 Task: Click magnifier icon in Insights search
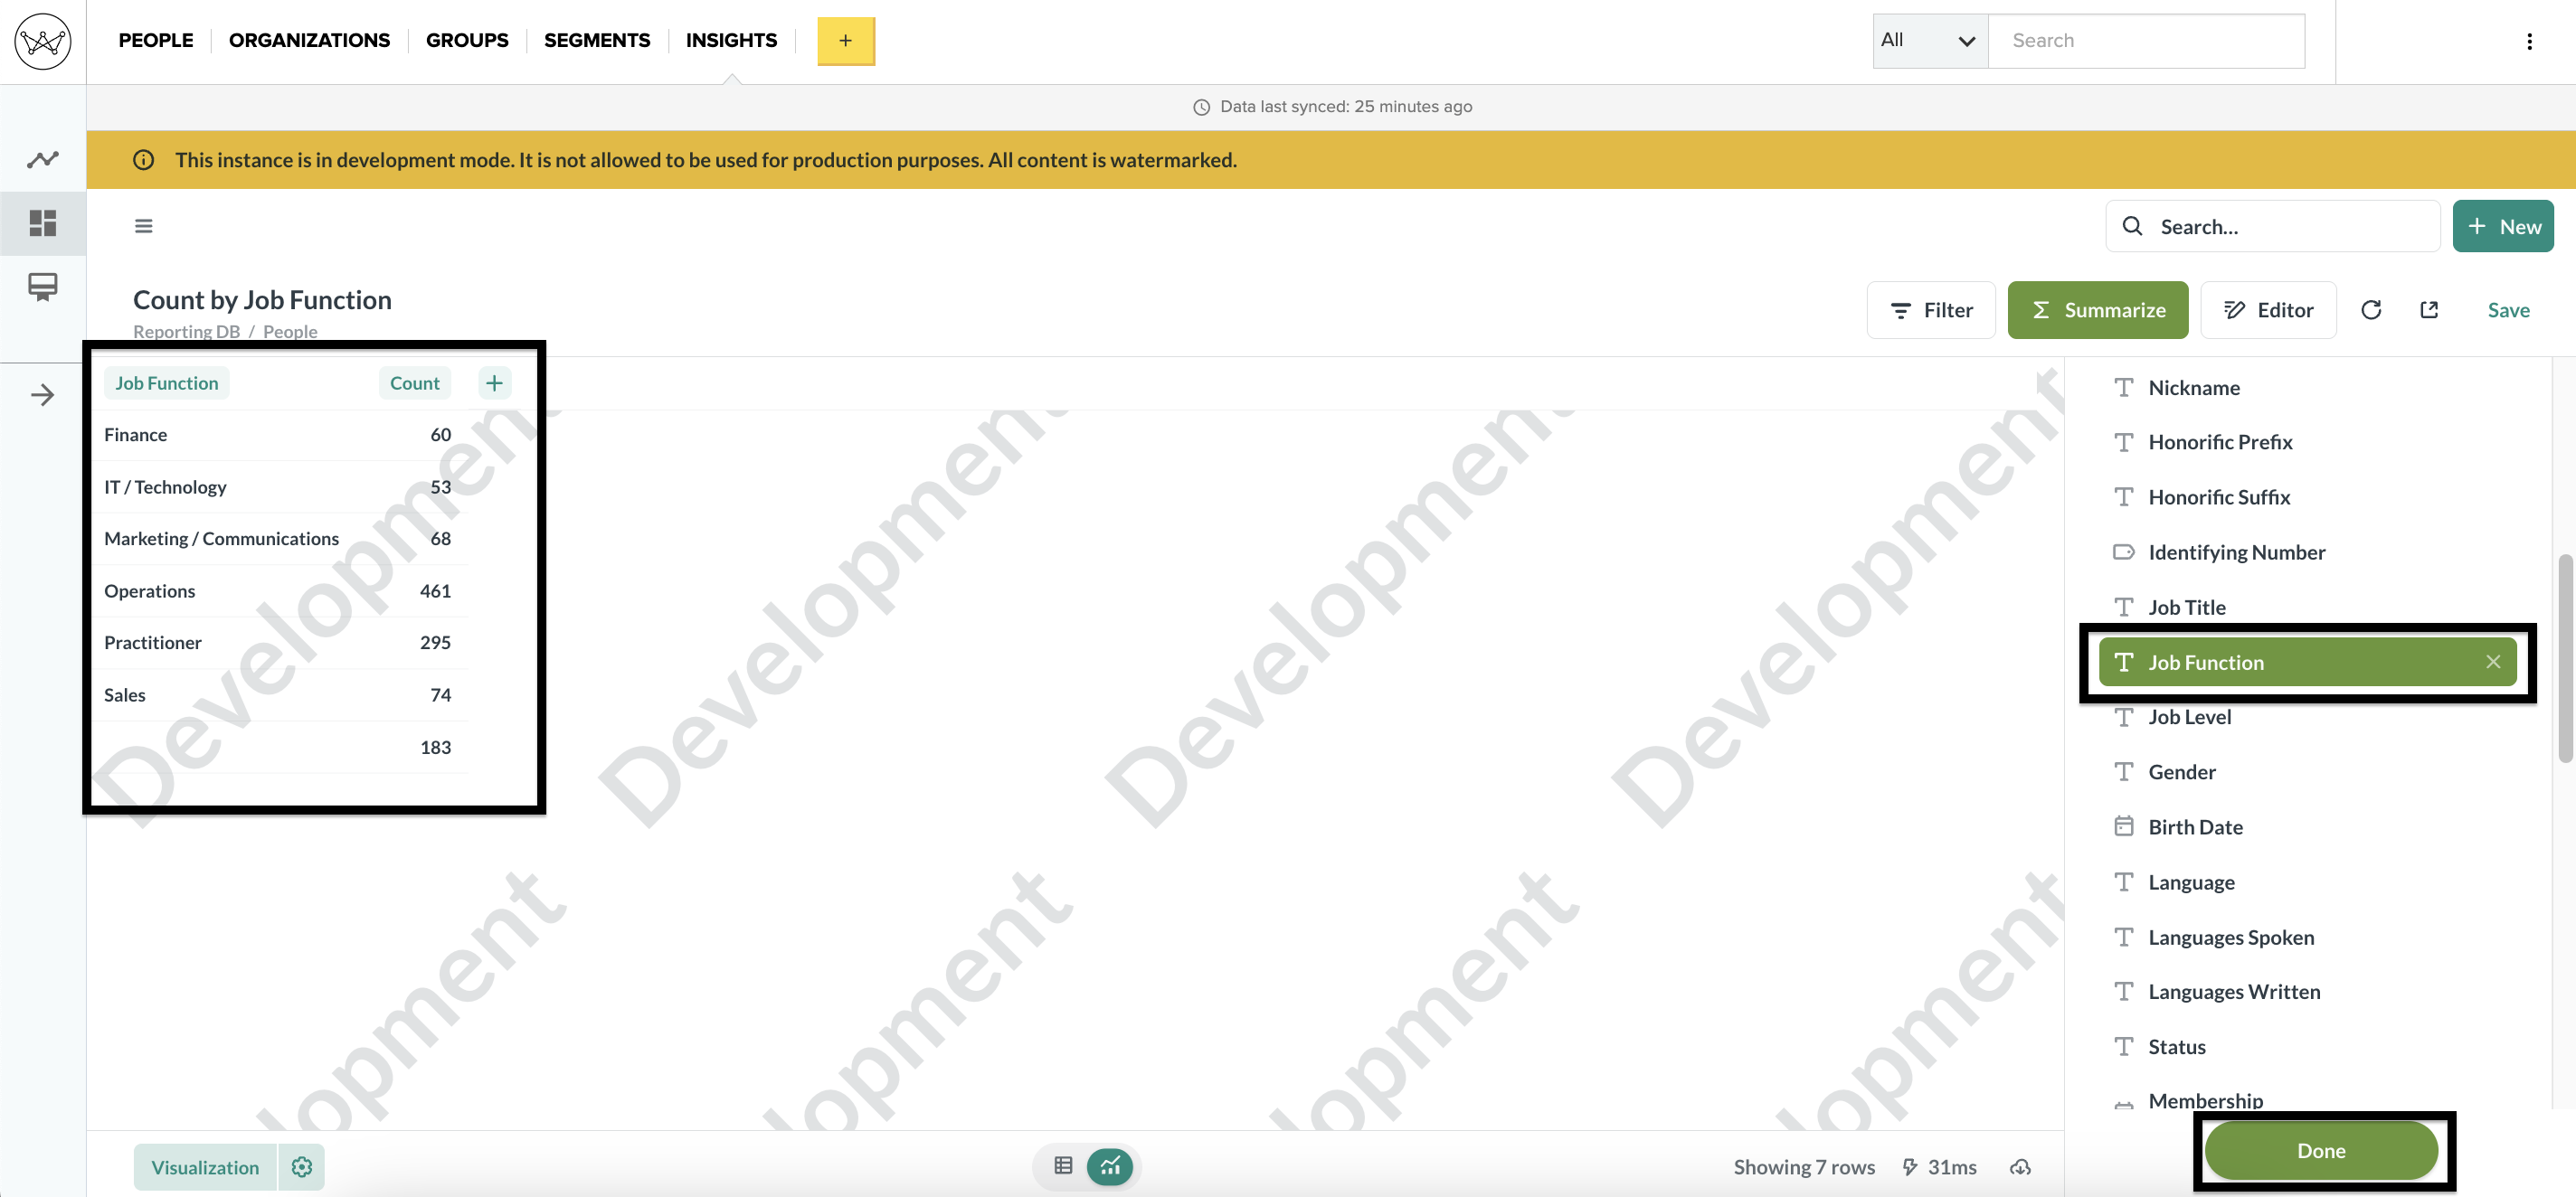tap(2133, 226)
